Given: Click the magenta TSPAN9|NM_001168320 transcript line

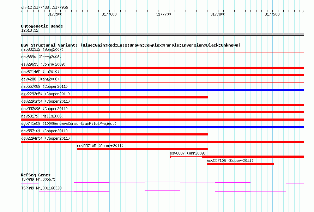Looking at the screenshot, I should coord(162,191).
